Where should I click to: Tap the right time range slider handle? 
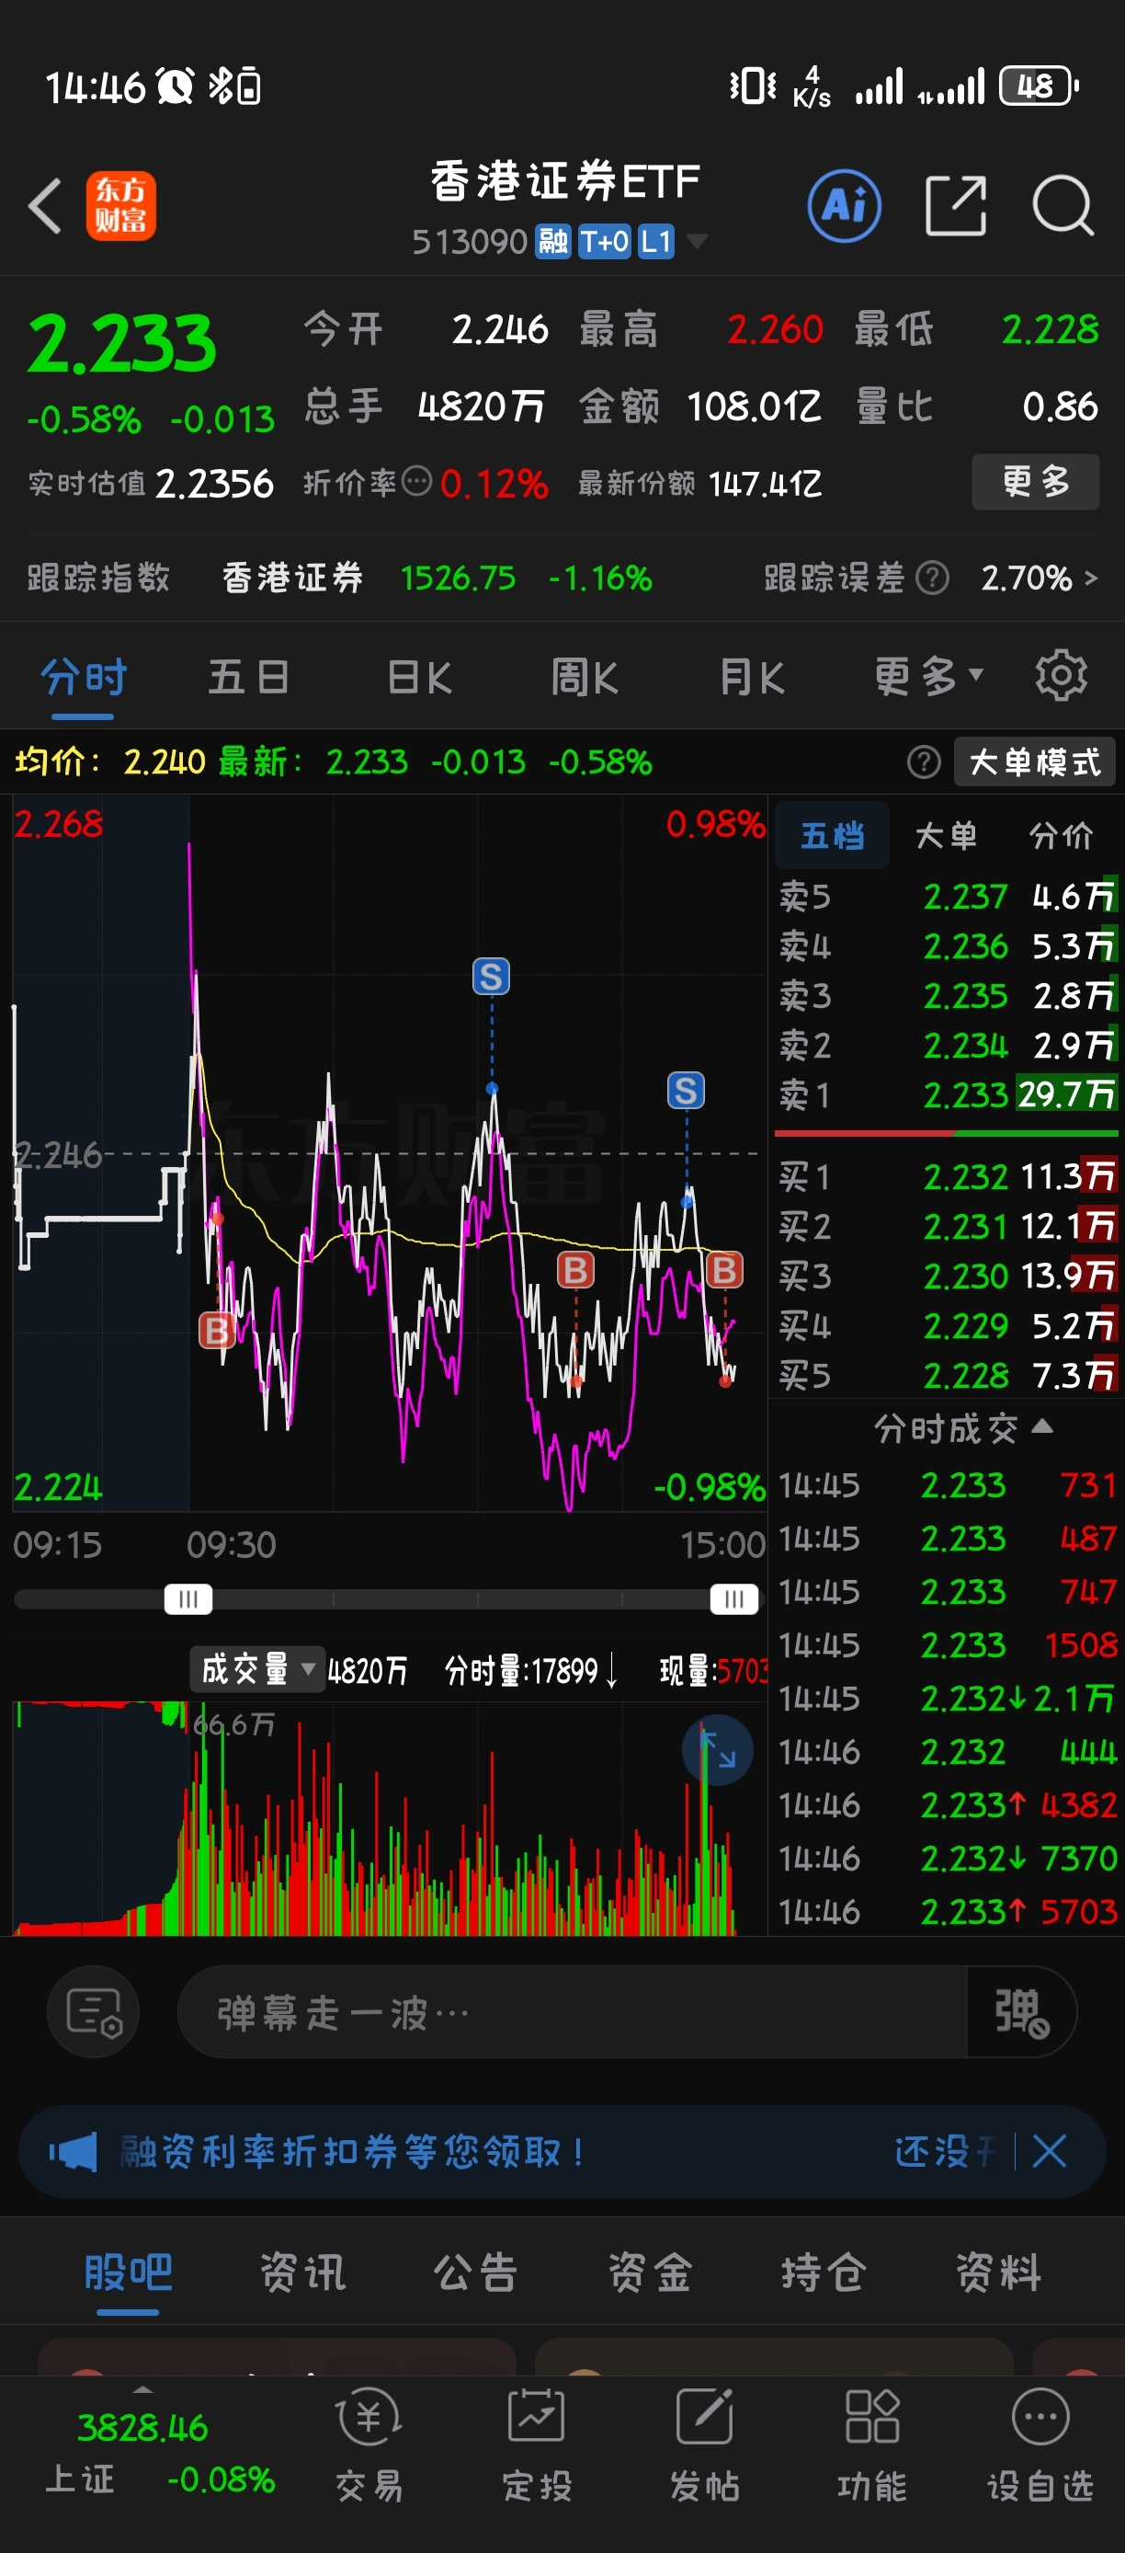point(733,1598)
